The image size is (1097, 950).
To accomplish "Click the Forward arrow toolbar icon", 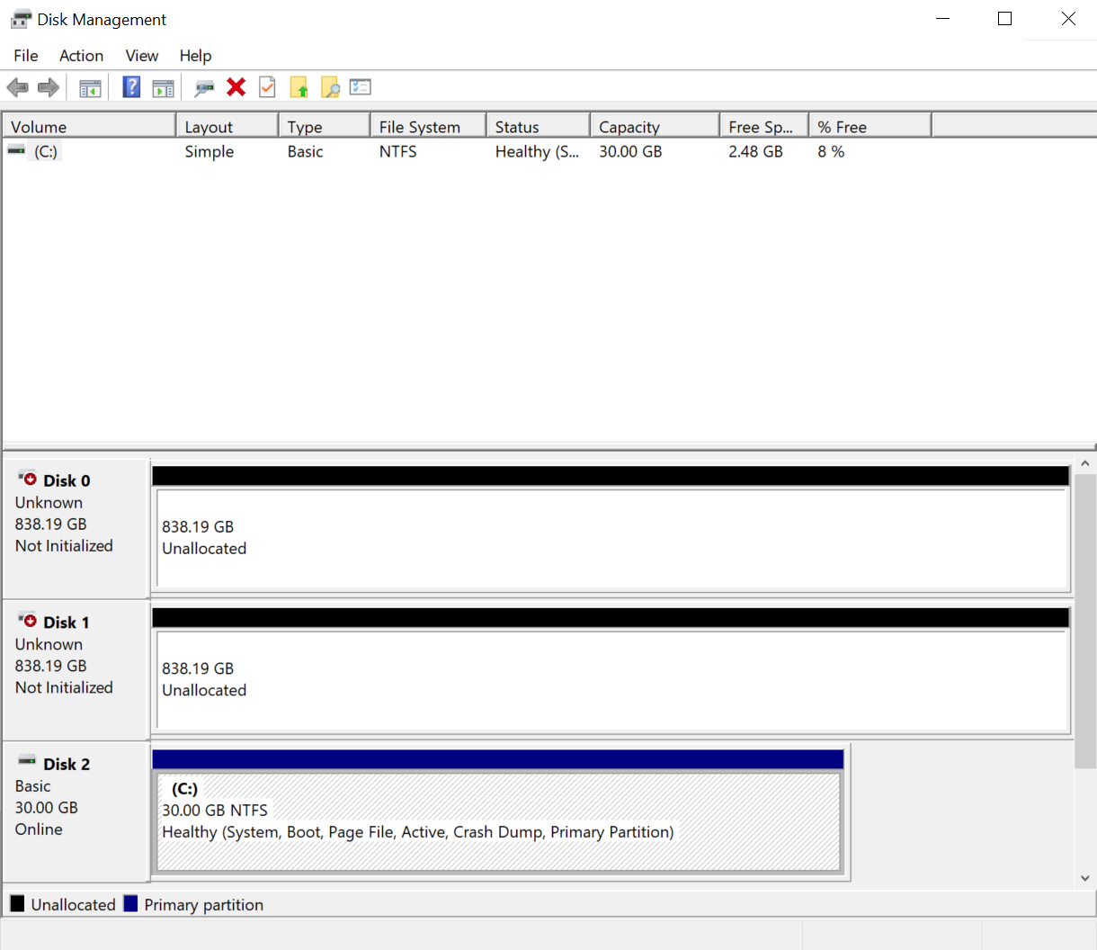I will point(49,87).
